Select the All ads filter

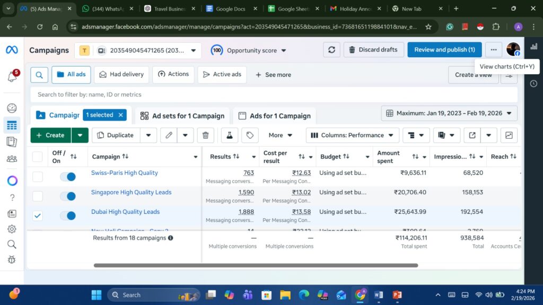(71, 75)
